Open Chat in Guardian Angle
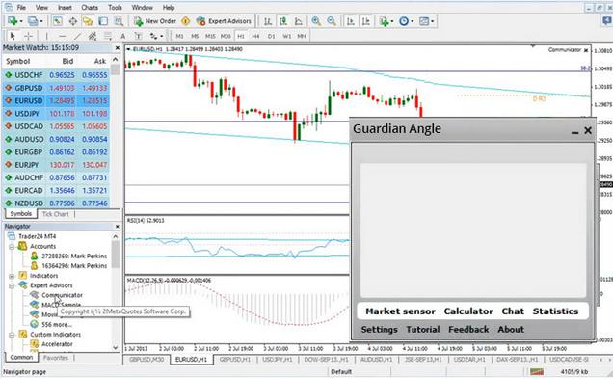Image resolution: width=613 pixels, height=379 pixels. click(513, 311)
